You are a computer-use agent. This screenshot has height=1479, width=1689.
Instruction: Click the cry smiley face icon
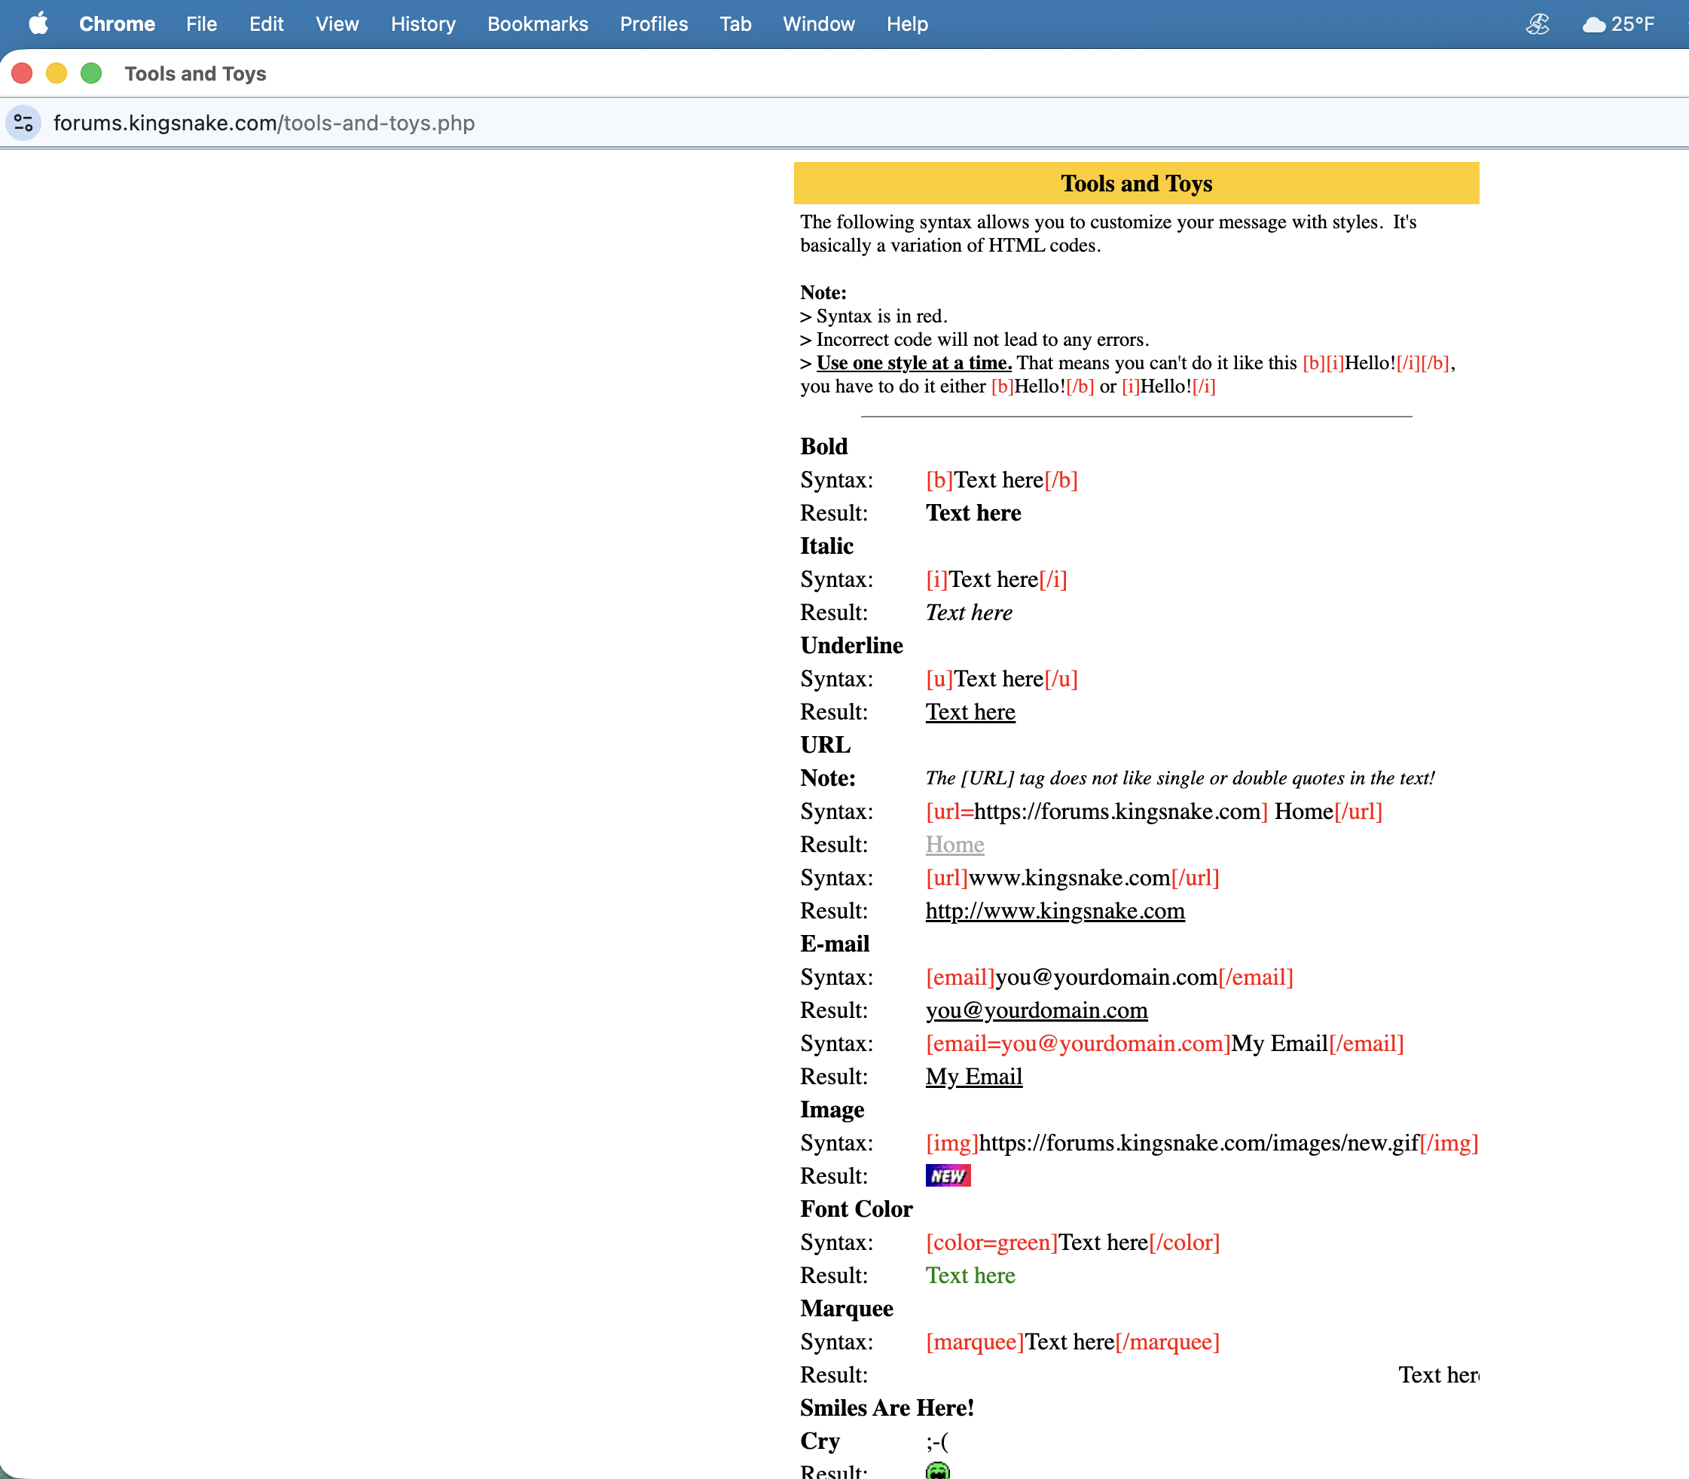[x=937, y=1470]
